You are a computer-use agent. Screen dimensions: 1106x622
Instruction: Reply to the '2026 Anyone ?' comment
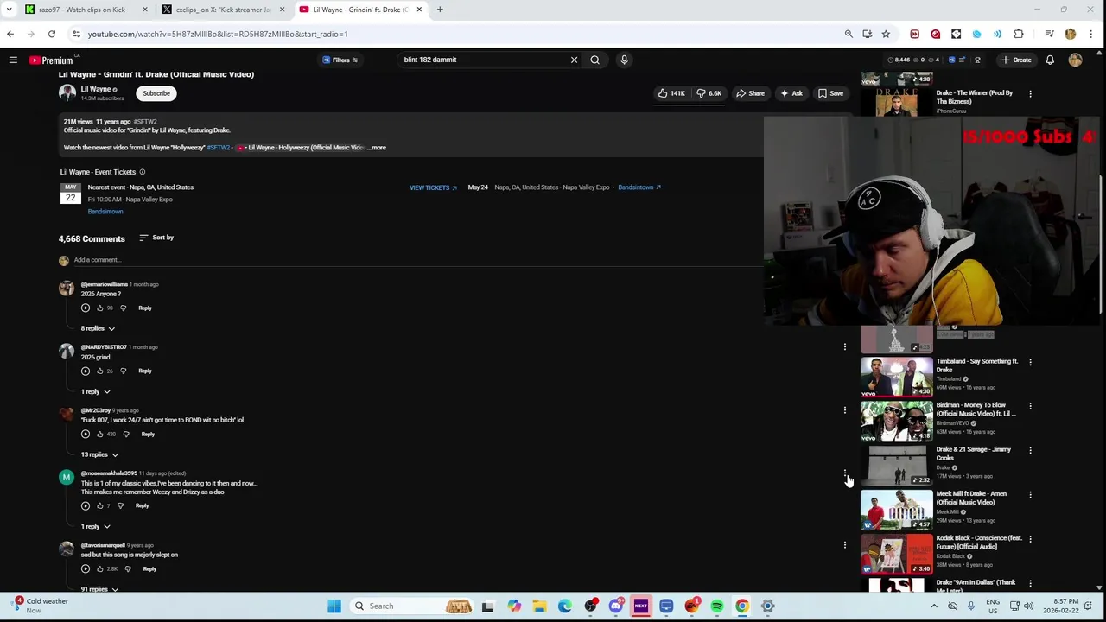[x=145, y=308]
